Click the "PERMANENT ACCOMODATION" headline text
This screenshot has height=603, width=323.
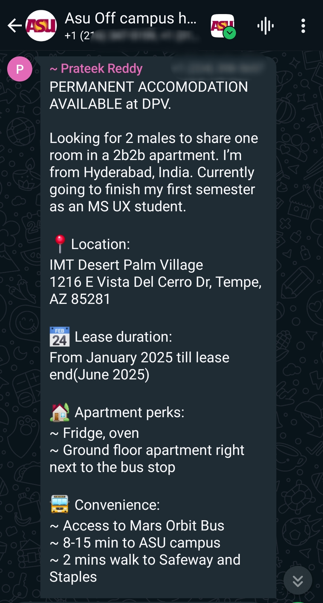point(149,87)
